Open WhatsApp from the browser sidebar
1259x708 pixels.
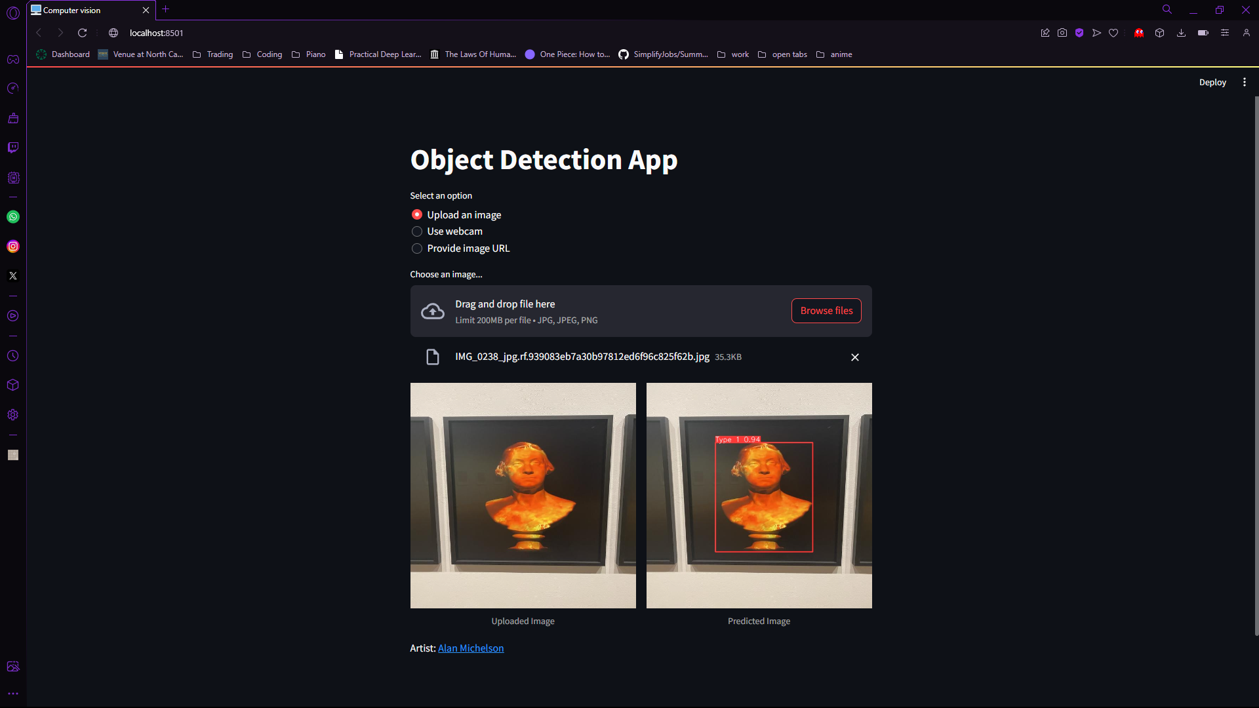tap(13, 217)
